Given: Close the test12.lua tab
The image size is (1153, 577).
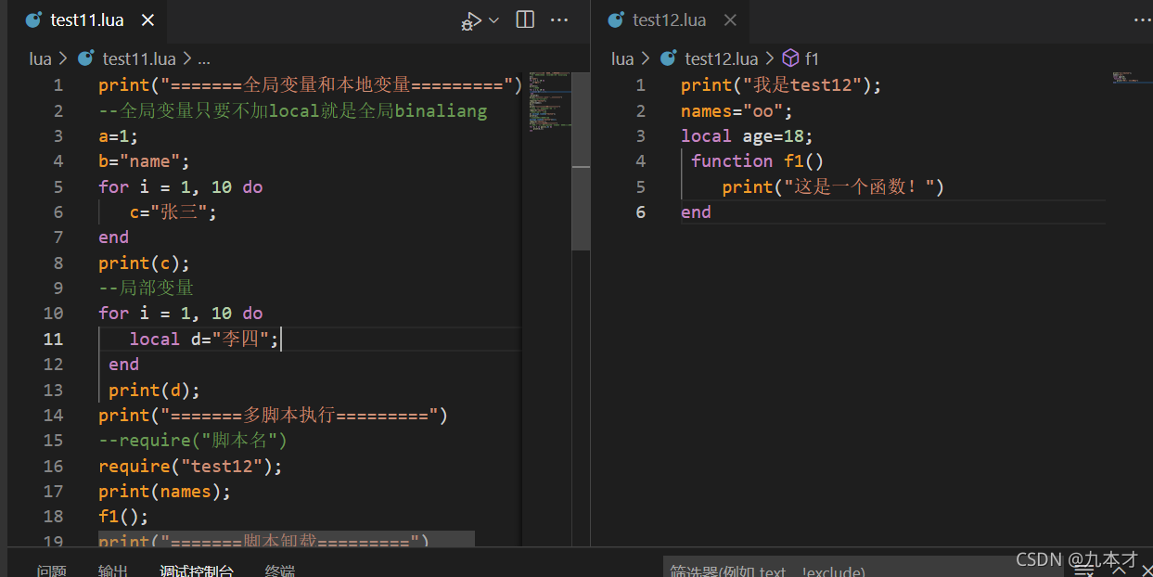Looking at the screenshot, I should [730, 20].
